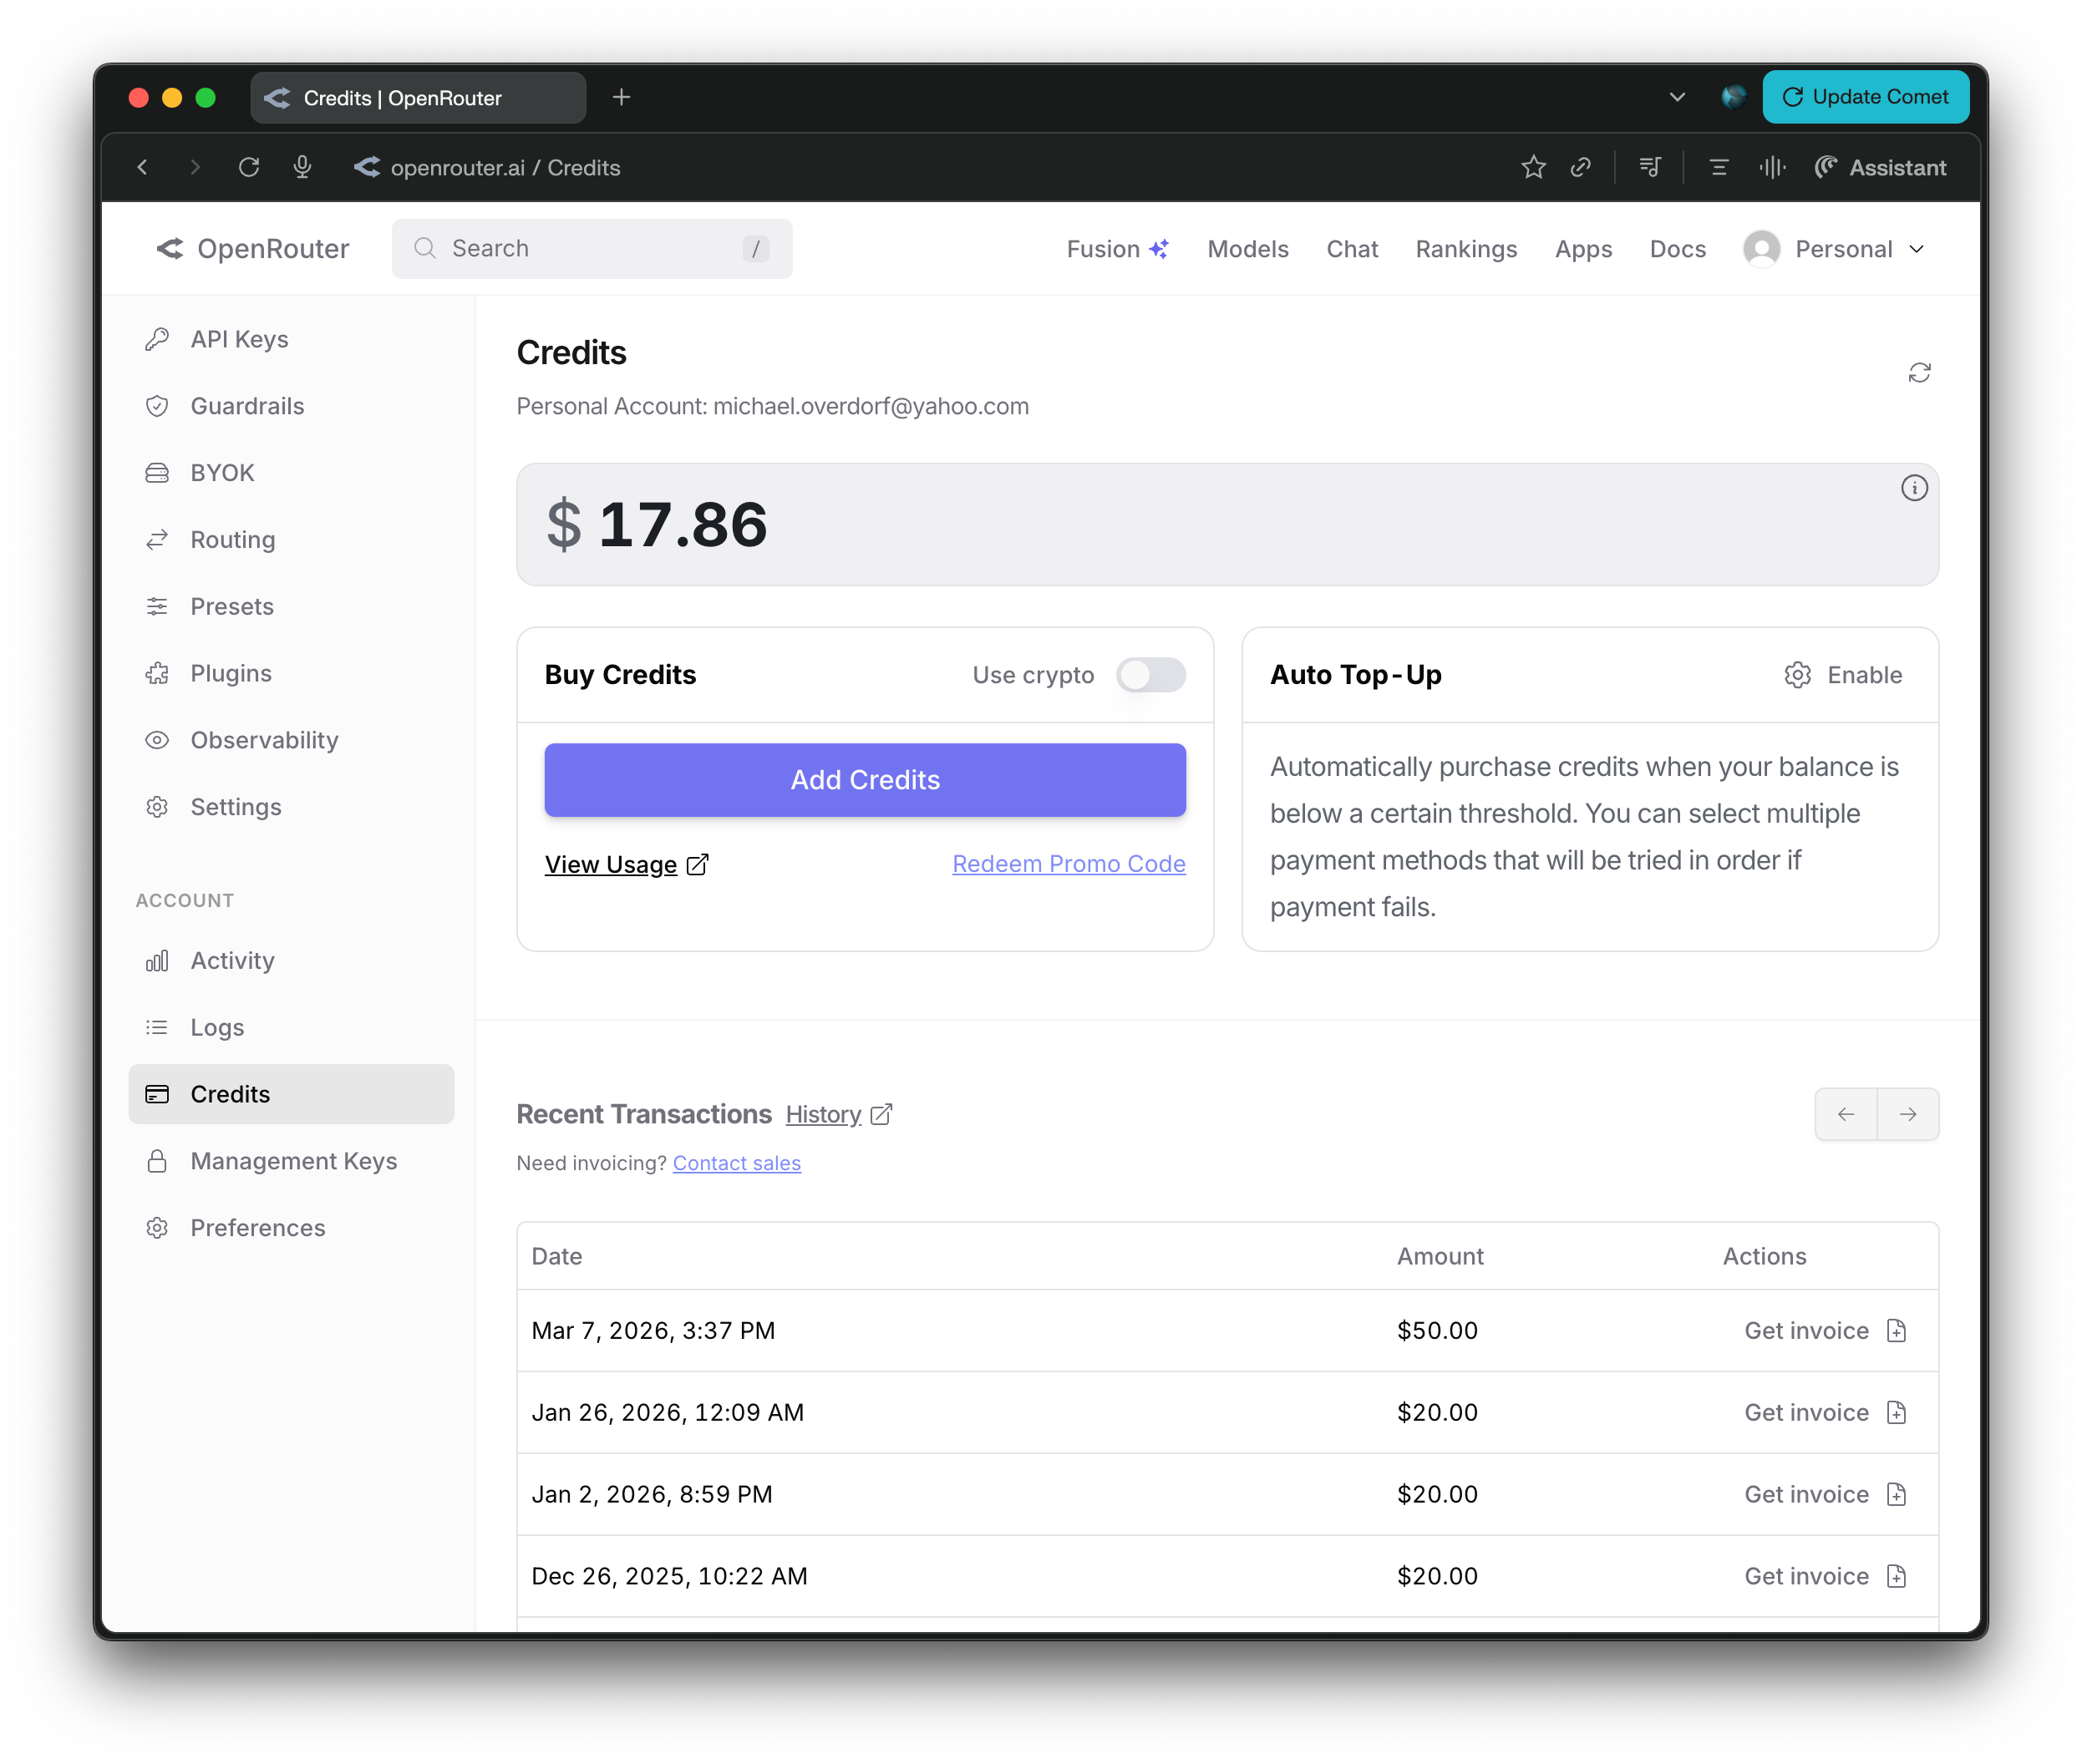Click the user avatar icon

(1761, 249)
